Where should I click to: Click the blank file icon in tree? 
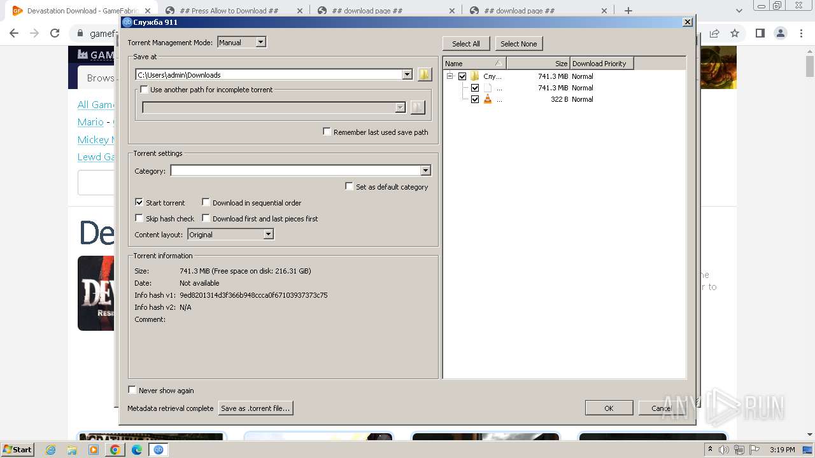(x=488, y=88)
